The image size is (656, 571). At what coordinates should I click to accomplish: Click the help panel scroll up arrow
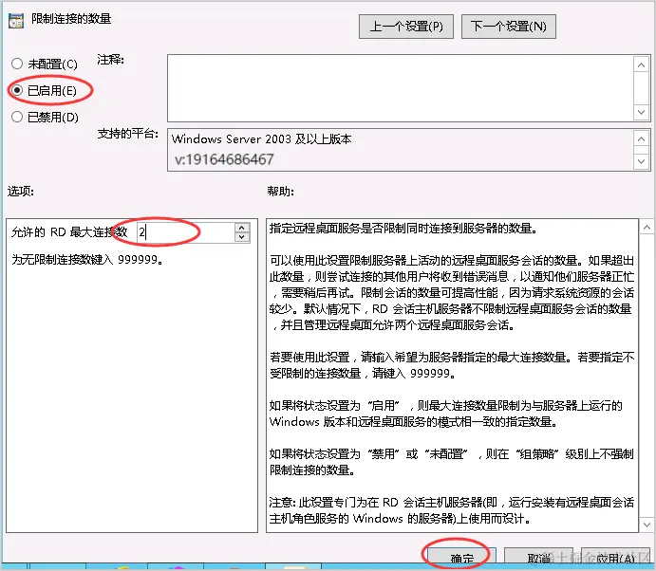(647, 228)
